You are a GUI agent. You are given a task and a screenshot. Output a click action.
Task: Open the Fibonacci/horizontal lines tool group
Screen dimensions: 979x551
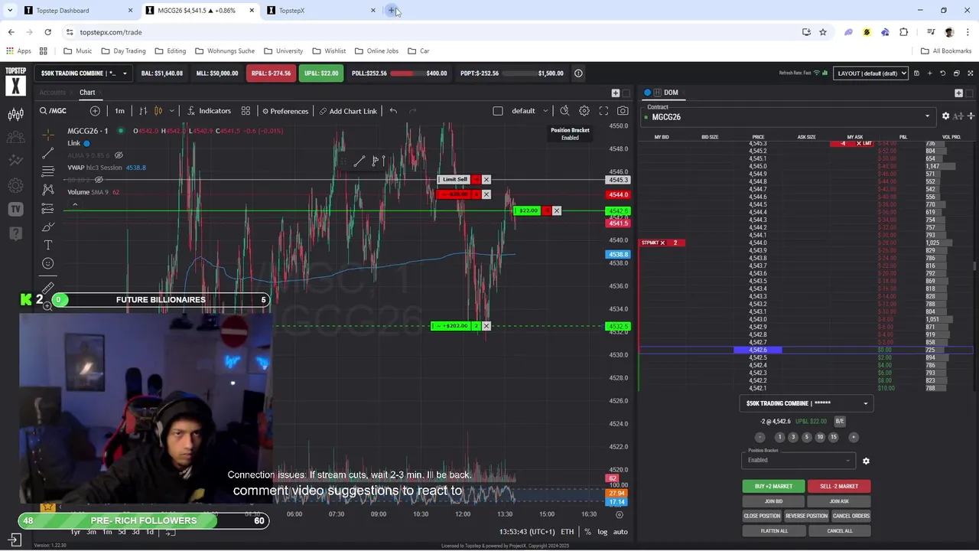coord(48,171)
